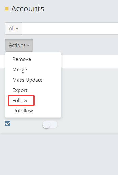Click the All label text in the filter button
This screenshot has width=118, height=175.
click(x=12, y=28)
